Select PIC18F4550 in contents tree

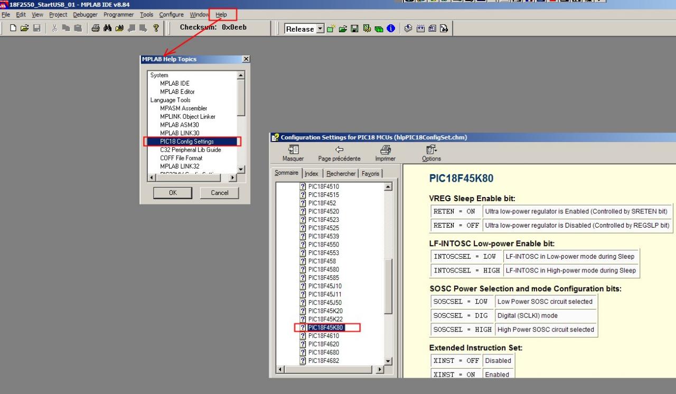point(323,245)
